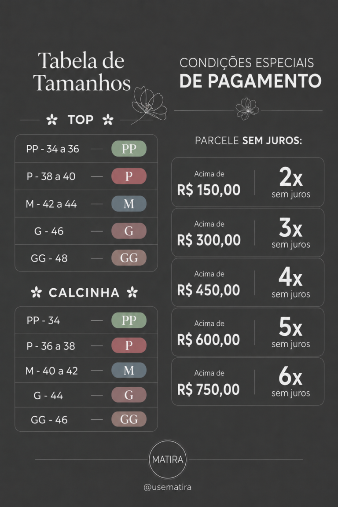Click the star flower right of TOP
This screenshot has height=507, width=338.
[x=108, y=120]
